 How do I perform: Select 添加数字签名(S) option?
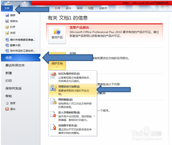pos(72,129)
